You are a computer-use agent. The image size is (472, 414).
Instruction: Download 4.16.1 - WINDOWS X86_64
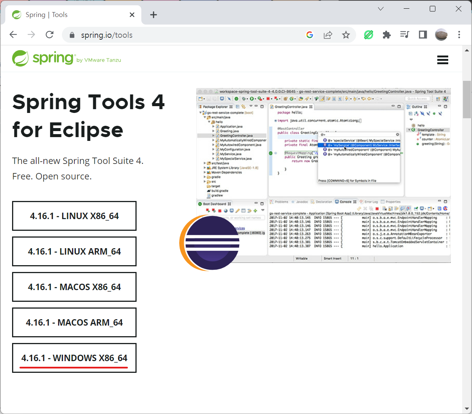[x=74, y=358]
